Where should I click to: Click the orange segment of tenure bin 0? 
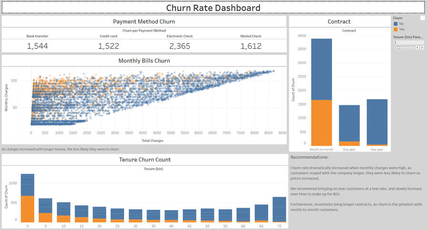tap(28, 209)
